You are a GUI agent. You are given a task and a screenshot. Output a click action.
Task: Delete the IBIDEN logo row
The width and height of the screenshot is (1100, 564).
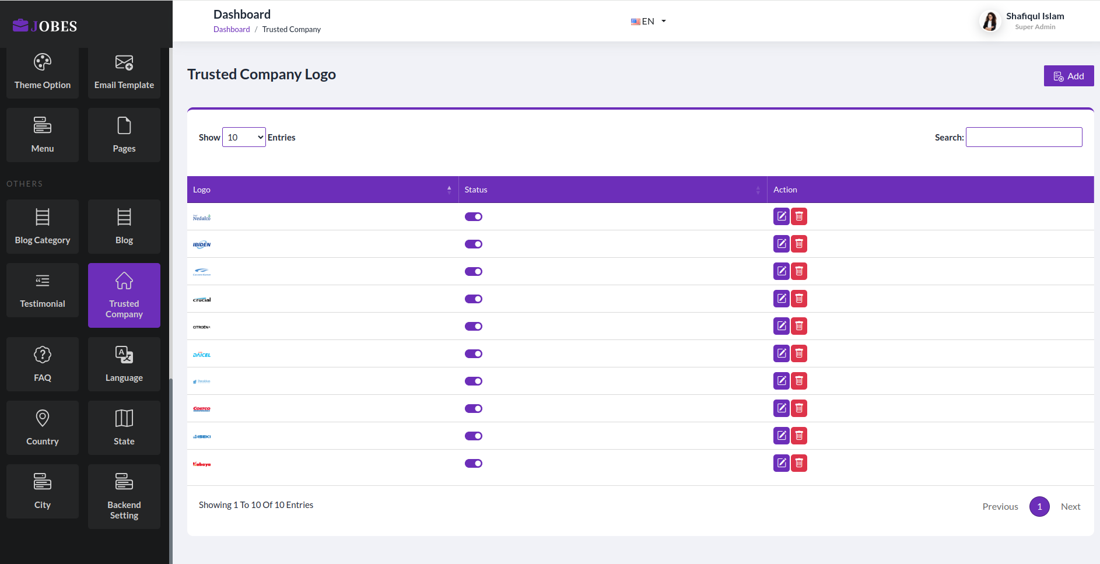(799, 244)
